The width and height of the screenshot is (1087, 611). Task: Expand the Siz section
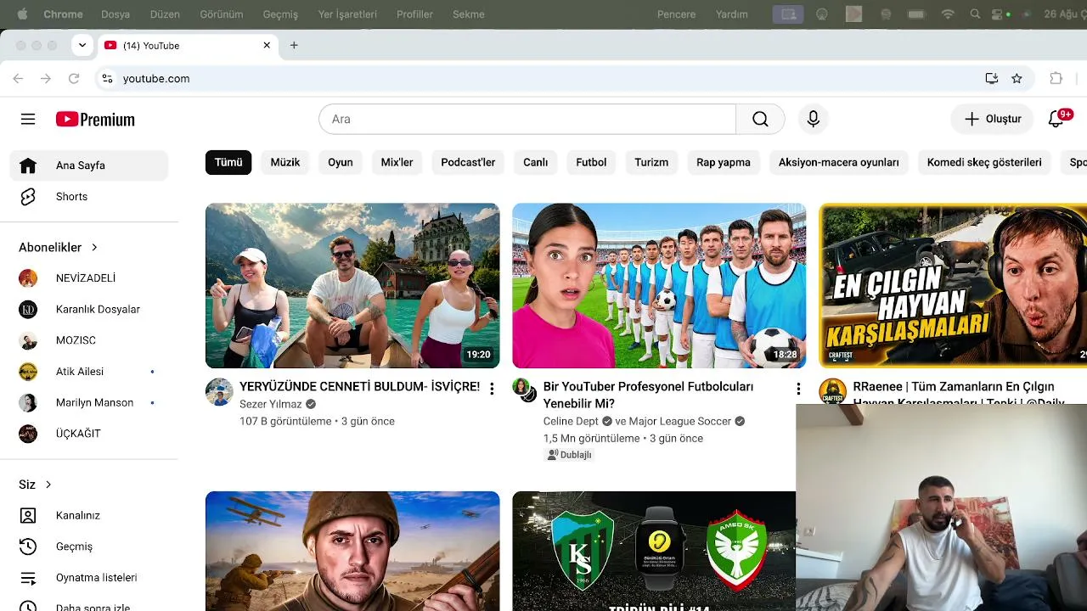point(36,485)
